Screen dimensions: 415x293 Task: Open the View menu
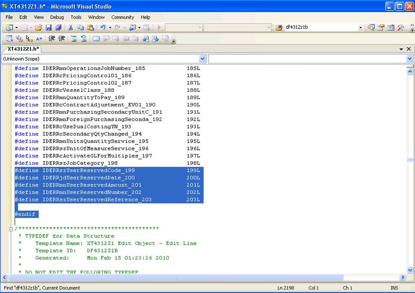tap(38, 17)
